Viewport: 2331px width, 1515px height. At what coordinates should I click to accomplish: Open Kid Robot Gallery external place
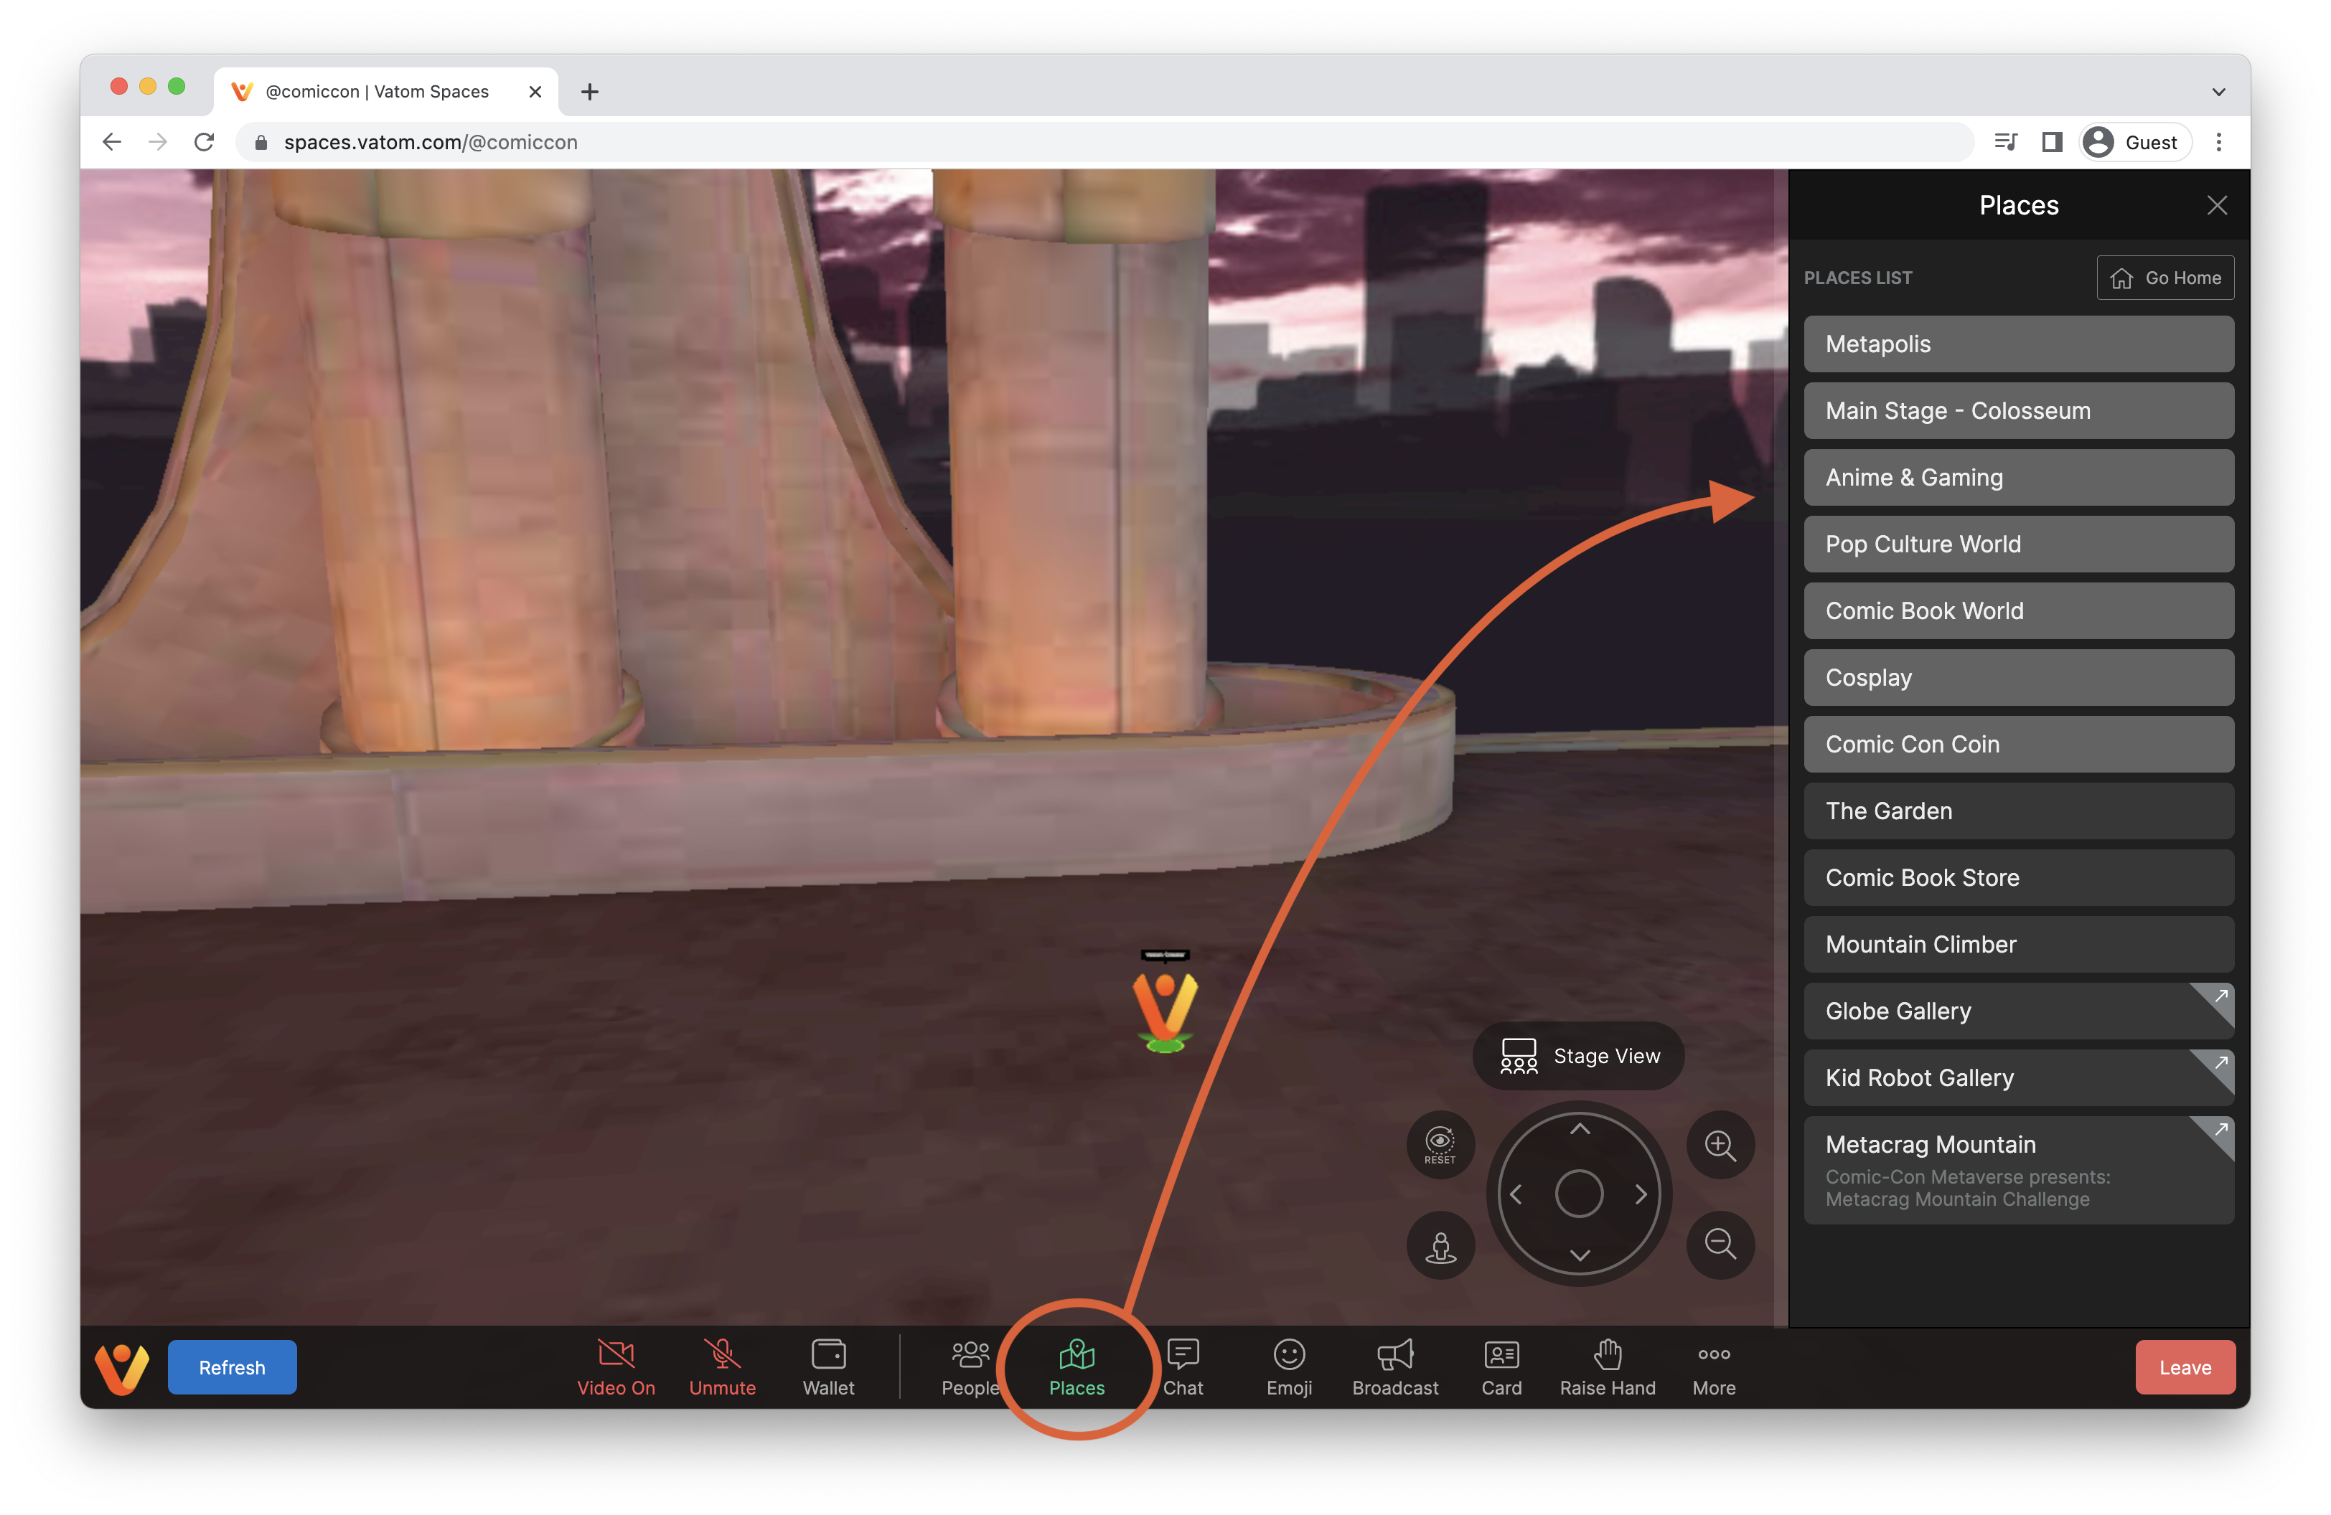click(2019, 1077)
